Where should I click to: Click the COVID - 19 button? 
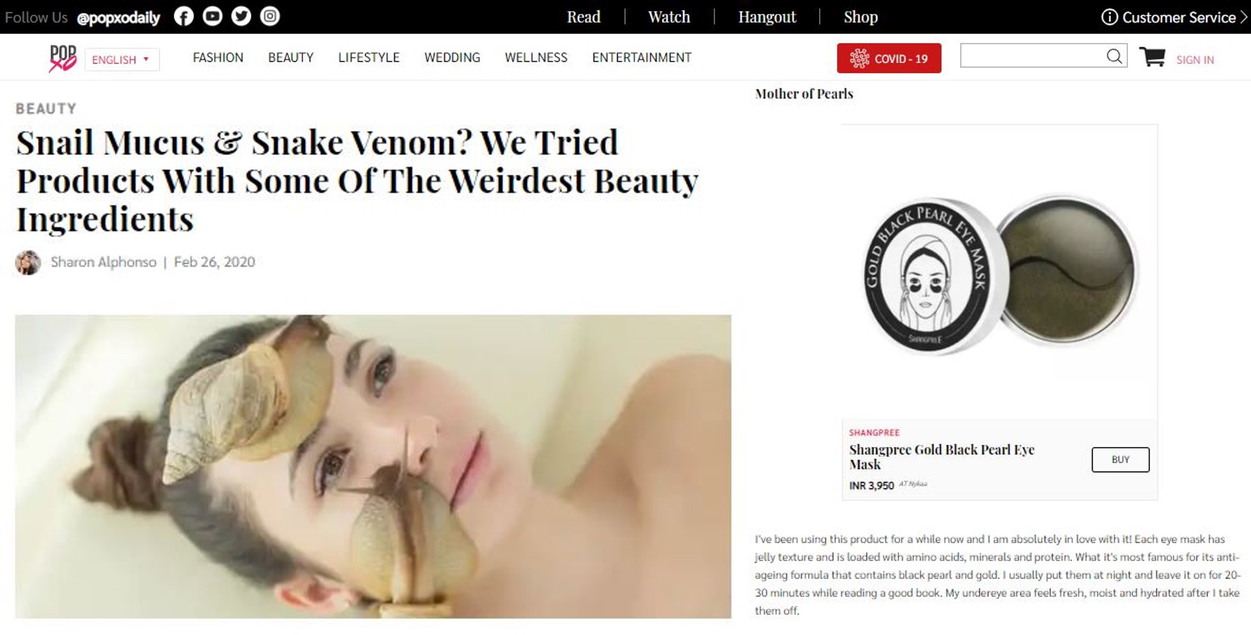[x=889, y=58]
